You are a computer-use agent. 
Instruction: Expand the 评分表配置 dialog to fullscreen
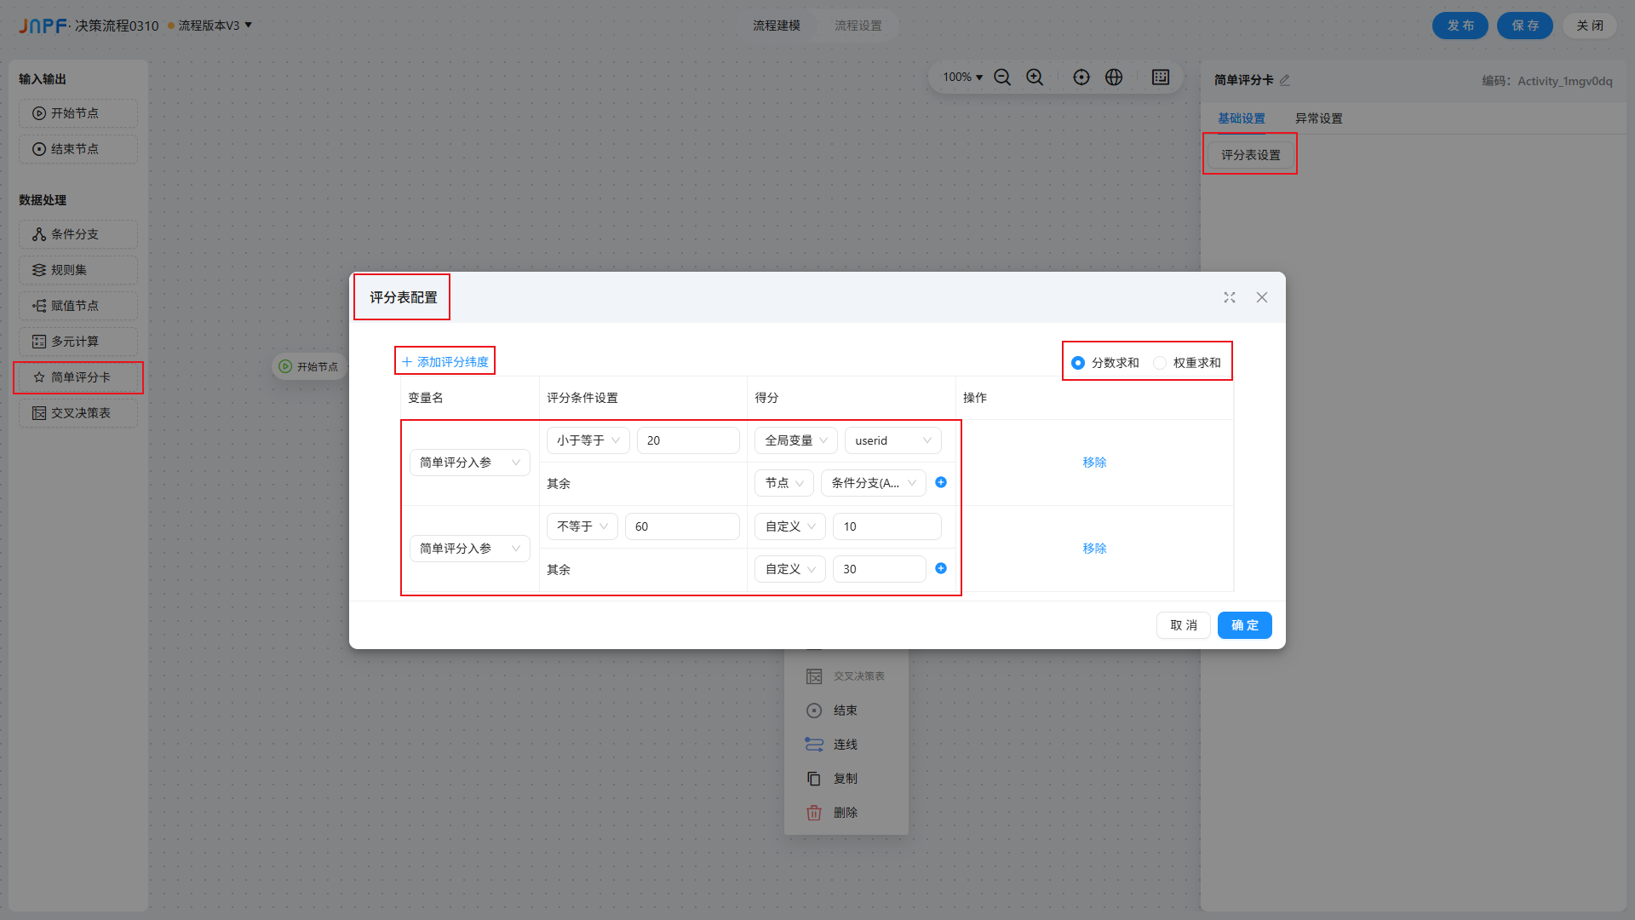[x=1230, y=297]
